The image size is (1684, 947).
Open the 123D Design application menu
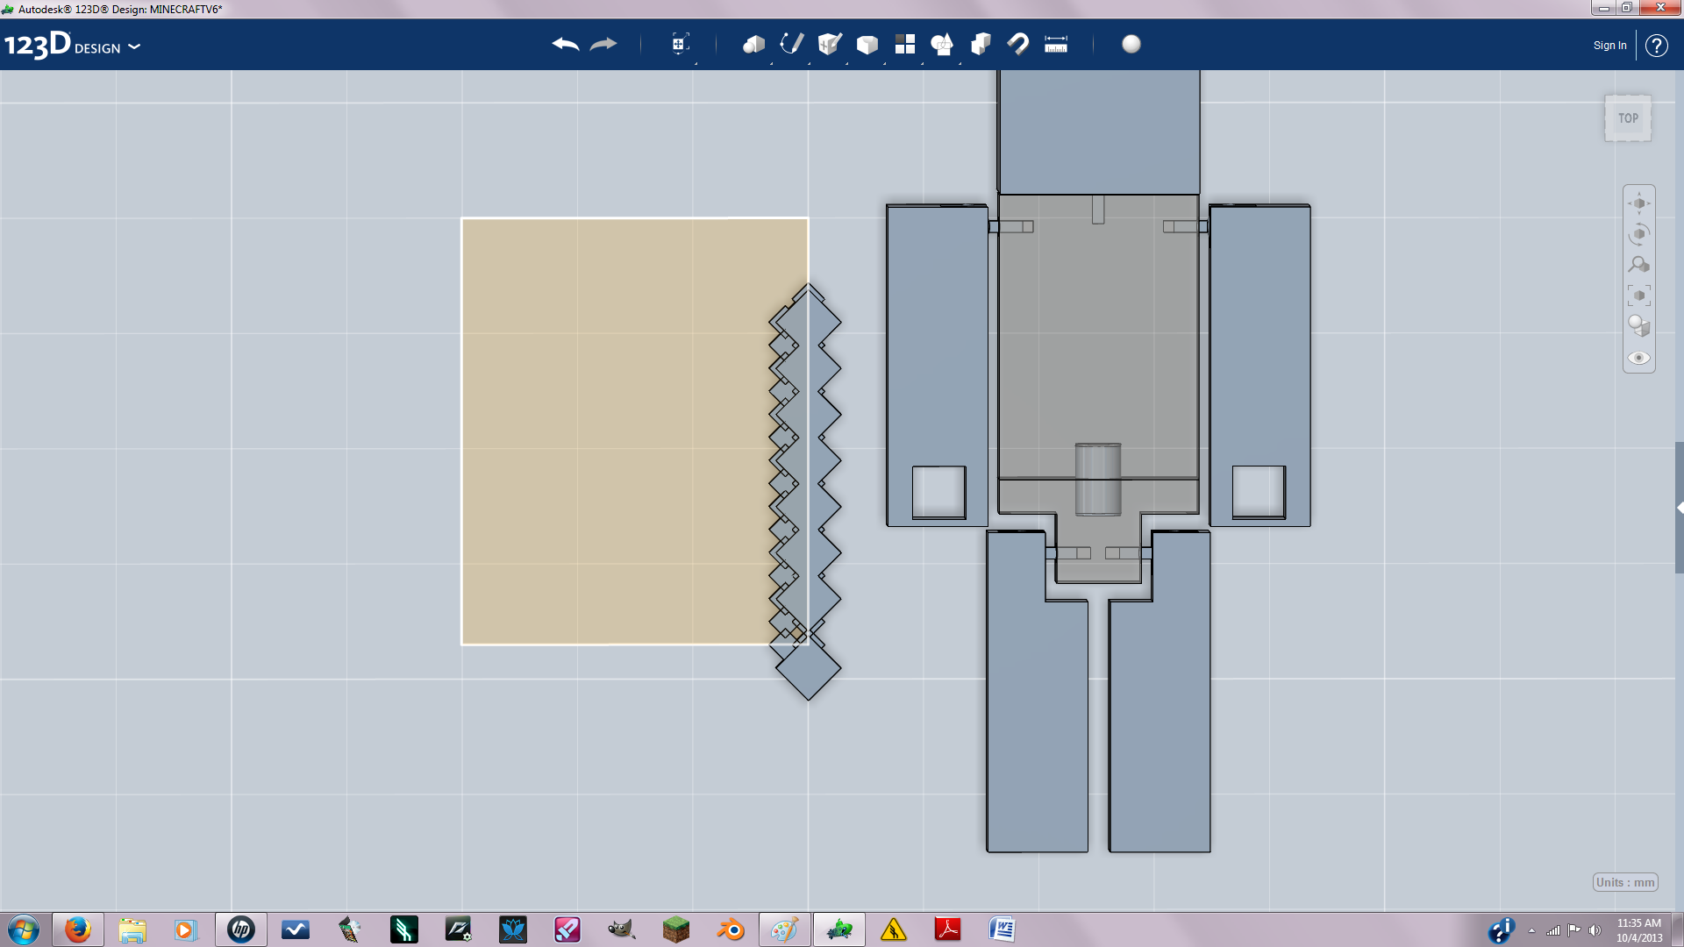pos(72,45)
